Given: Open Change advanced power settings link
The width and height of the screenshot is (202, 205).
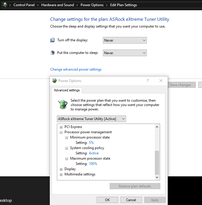Looking at the screenshot, I should [x=76, y=69].
